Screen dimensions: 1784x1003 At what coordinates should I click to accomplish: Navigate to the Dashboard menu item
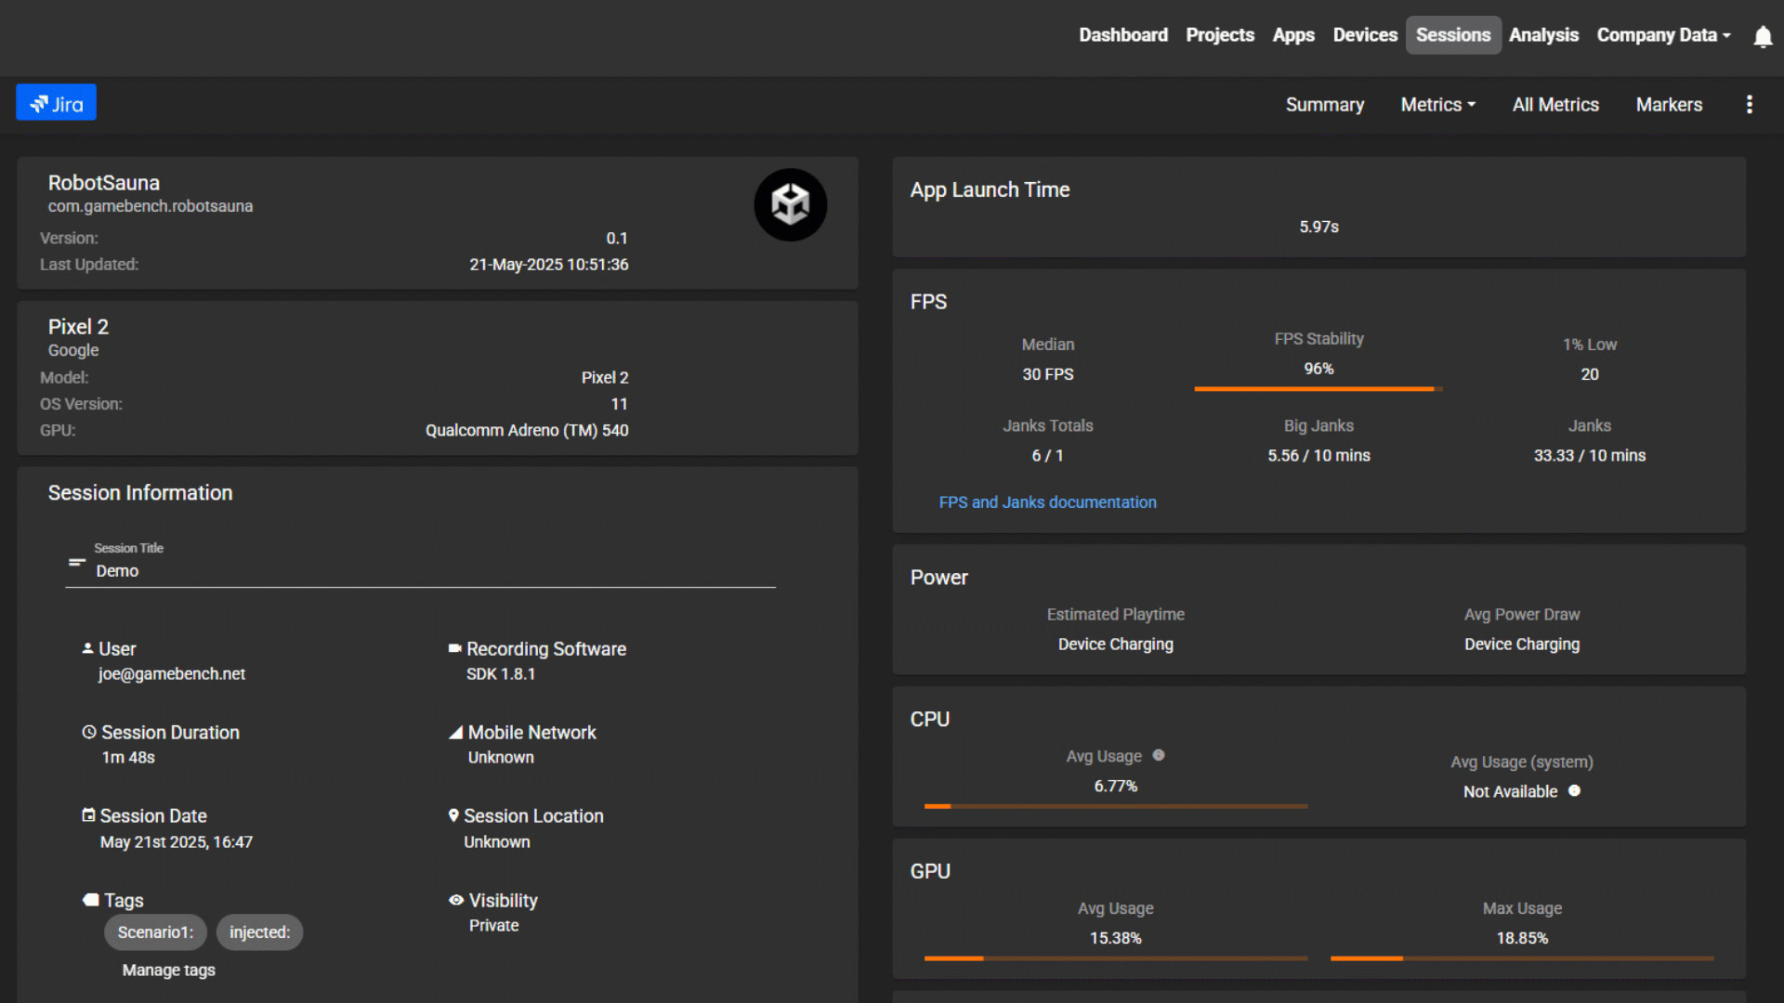[1123, 34]
